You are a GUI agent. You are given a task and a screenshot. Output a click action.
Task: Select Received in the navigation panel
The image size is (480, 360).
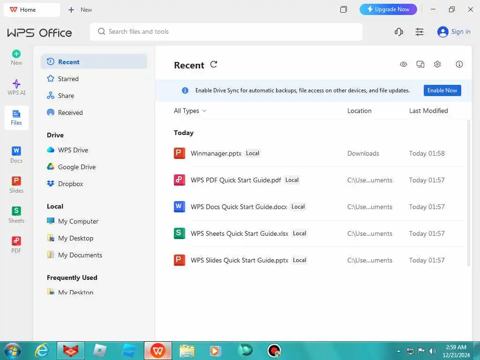(x=94, y=112)
